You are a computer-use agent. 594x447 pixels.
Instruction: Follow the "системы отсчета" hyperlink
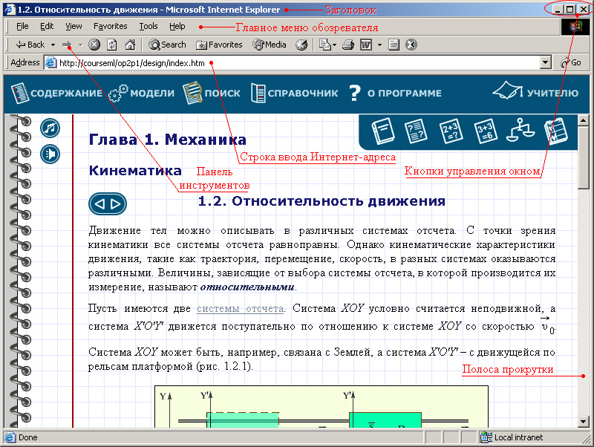241,308
